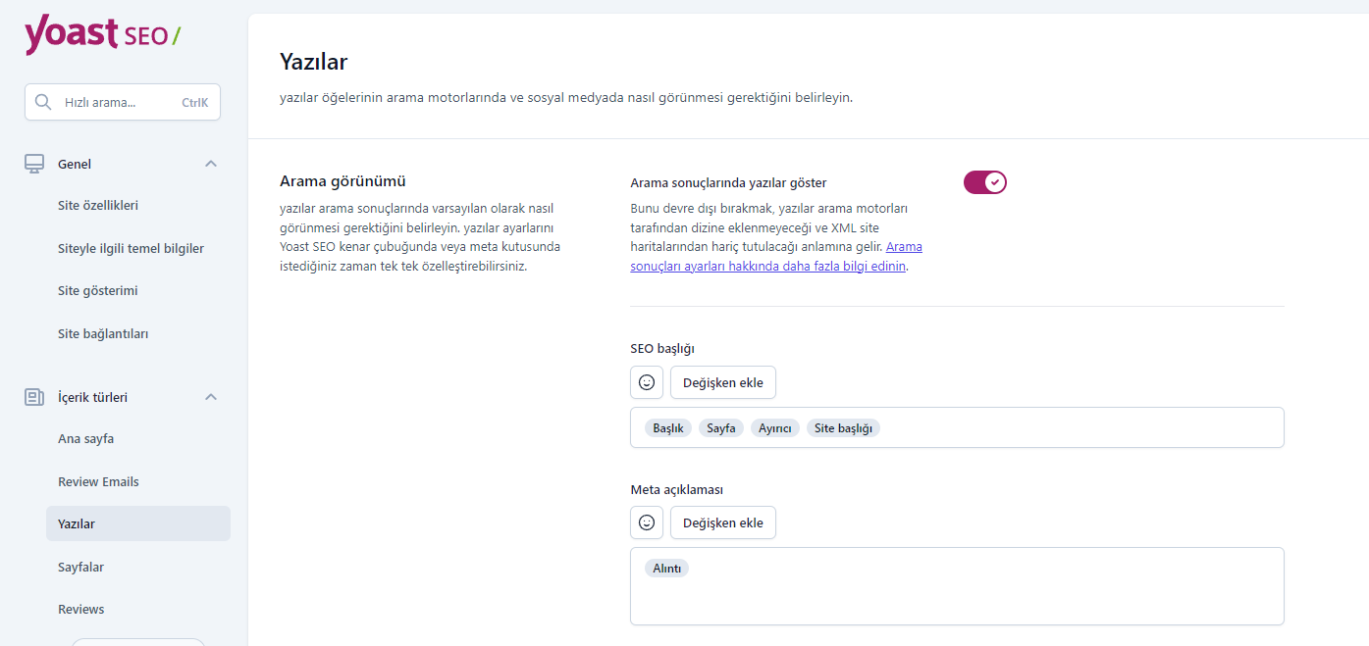
Task: Open Review Emails settings
Action: coord(98,481)
